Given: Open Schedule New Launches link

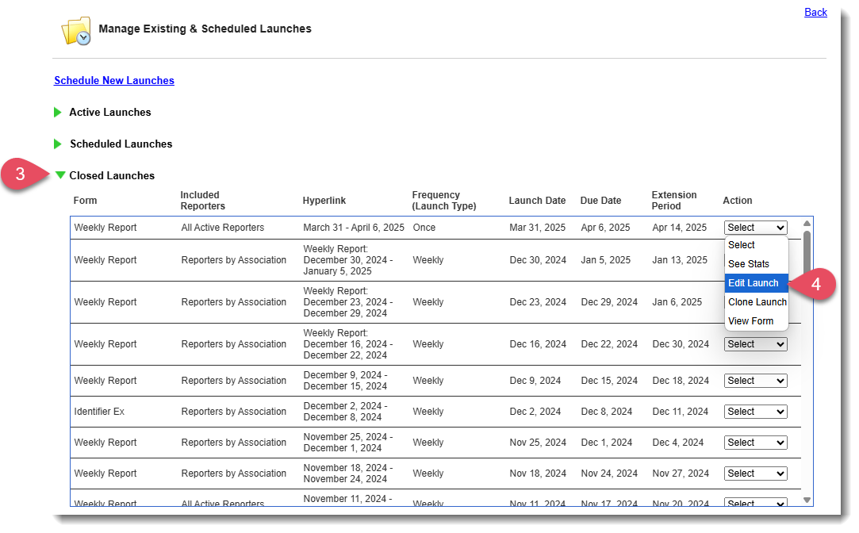Looking at the screenshot, I should pos(114,81).
